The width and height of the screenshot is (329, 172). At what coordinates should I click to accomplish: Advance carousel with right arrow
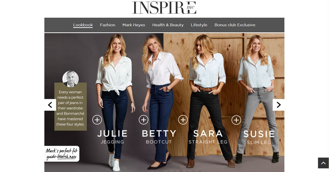278,105
